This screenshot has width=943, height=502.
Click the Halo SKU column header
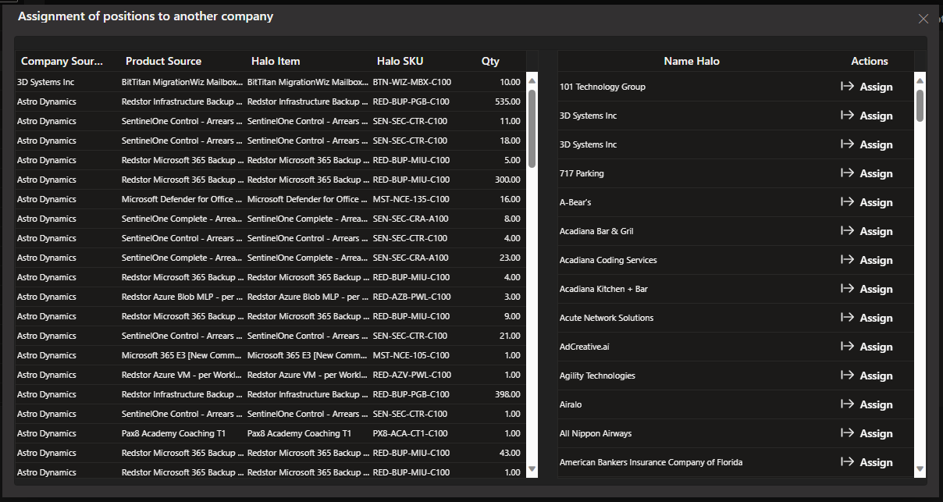coord(400,61)
